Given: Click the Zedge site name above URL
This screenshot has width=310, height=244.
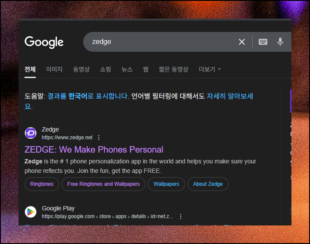Looking at the screenshot, I should pos(50,129).
